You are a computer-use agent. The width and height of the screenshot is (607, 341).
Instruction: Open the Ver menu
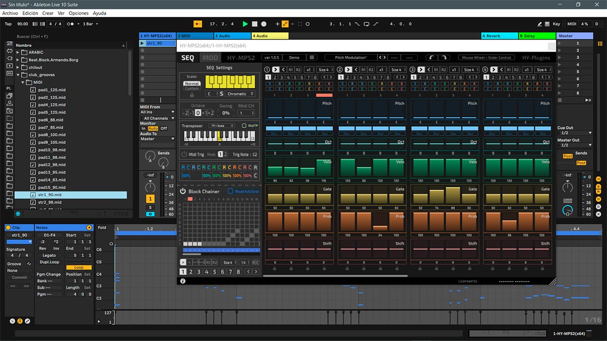tap(61, 13)
